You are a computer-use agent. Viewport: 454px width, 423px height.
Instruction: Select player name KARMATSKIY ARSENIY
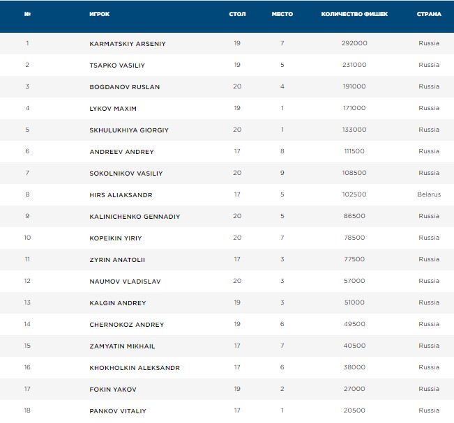pos(128,44)
